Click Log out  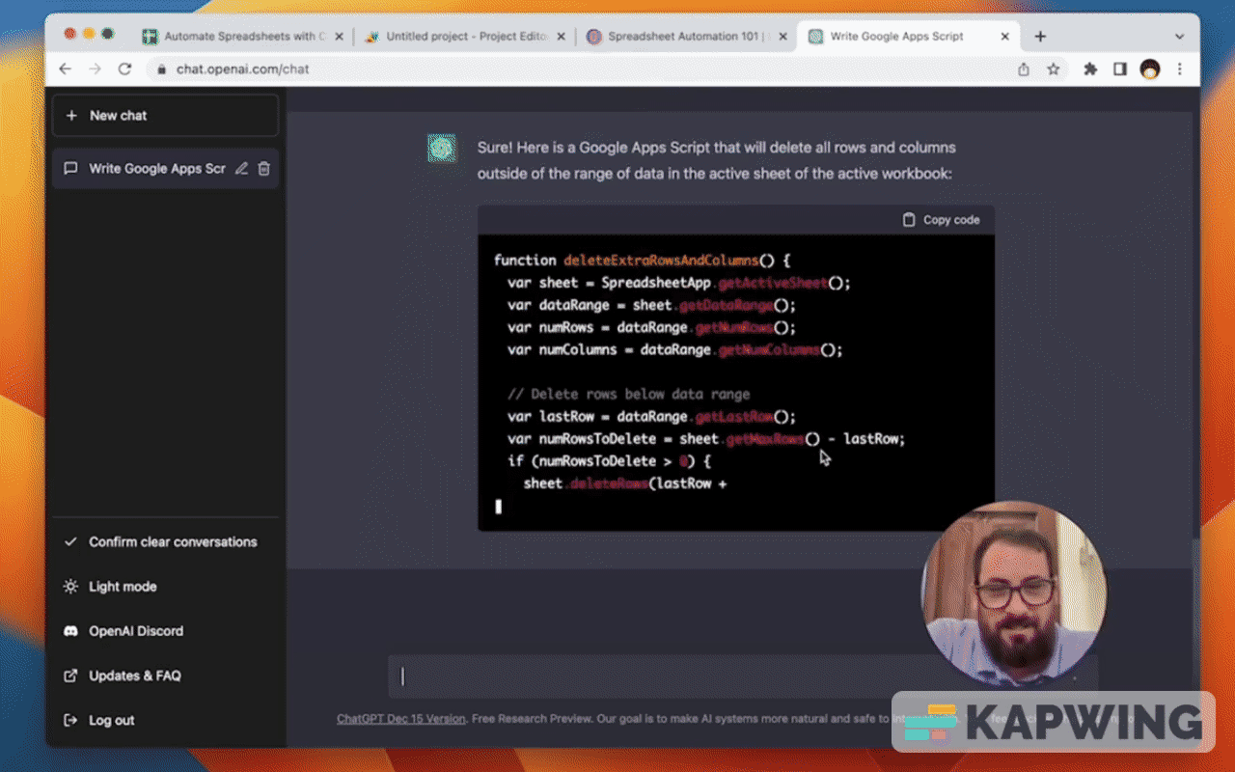click(x=166, y=720)
